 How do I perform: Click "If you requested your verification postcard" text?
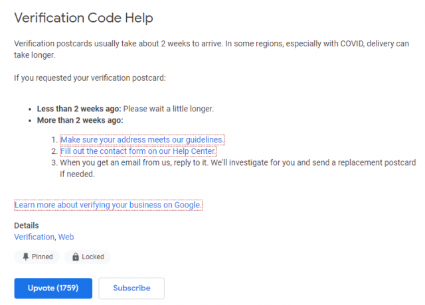[90, 78]
